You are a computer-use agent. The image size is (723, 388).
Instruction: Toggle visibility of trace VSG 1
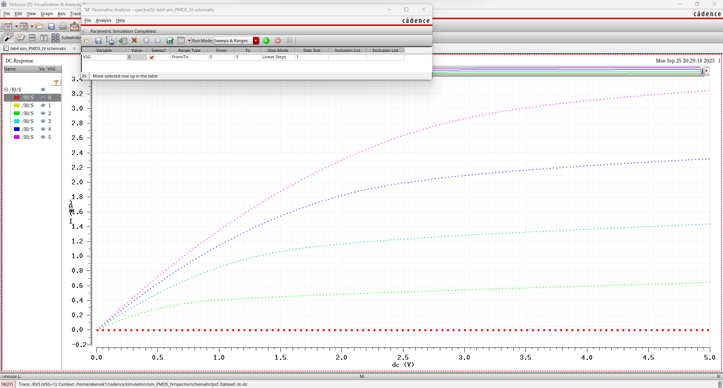43,105
